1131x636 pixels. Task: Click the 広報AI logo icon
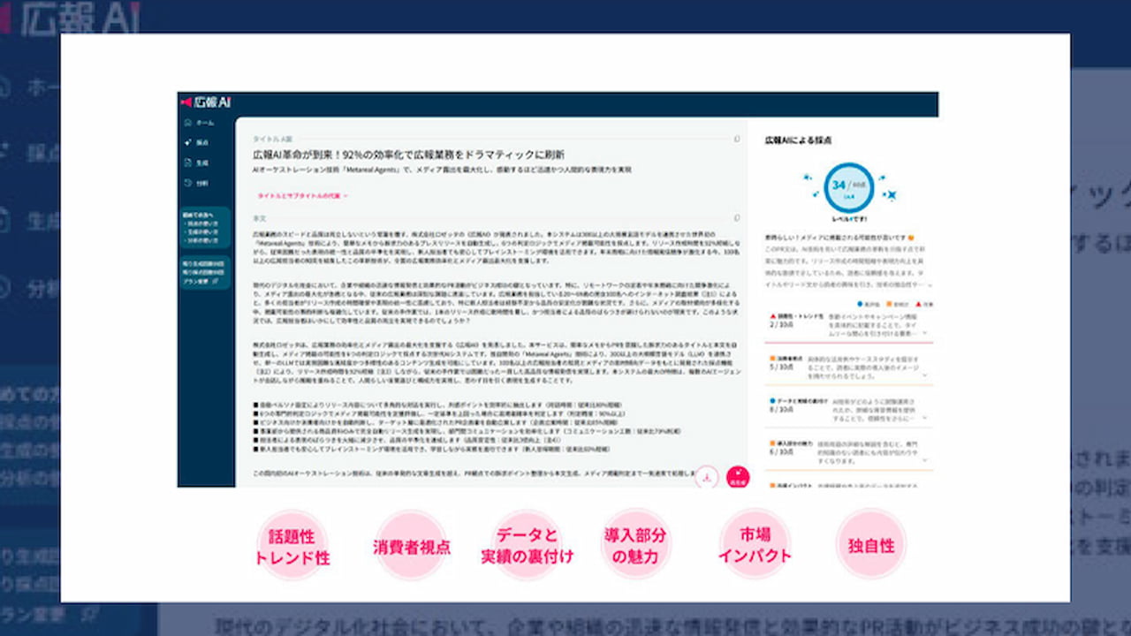(188, 101)
